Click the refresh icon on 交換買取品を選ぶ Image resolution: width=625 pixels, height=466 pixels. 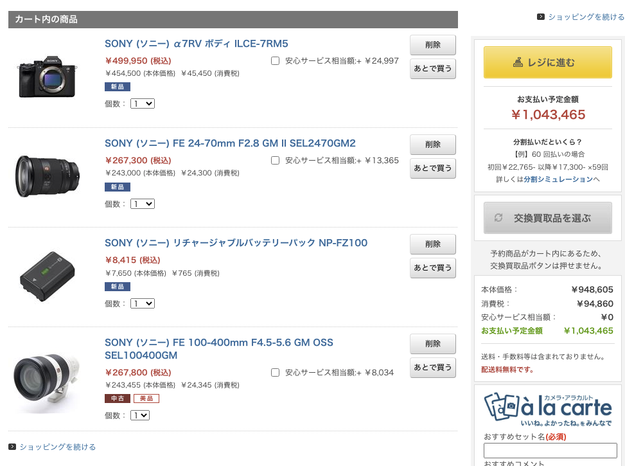point(498,218)
